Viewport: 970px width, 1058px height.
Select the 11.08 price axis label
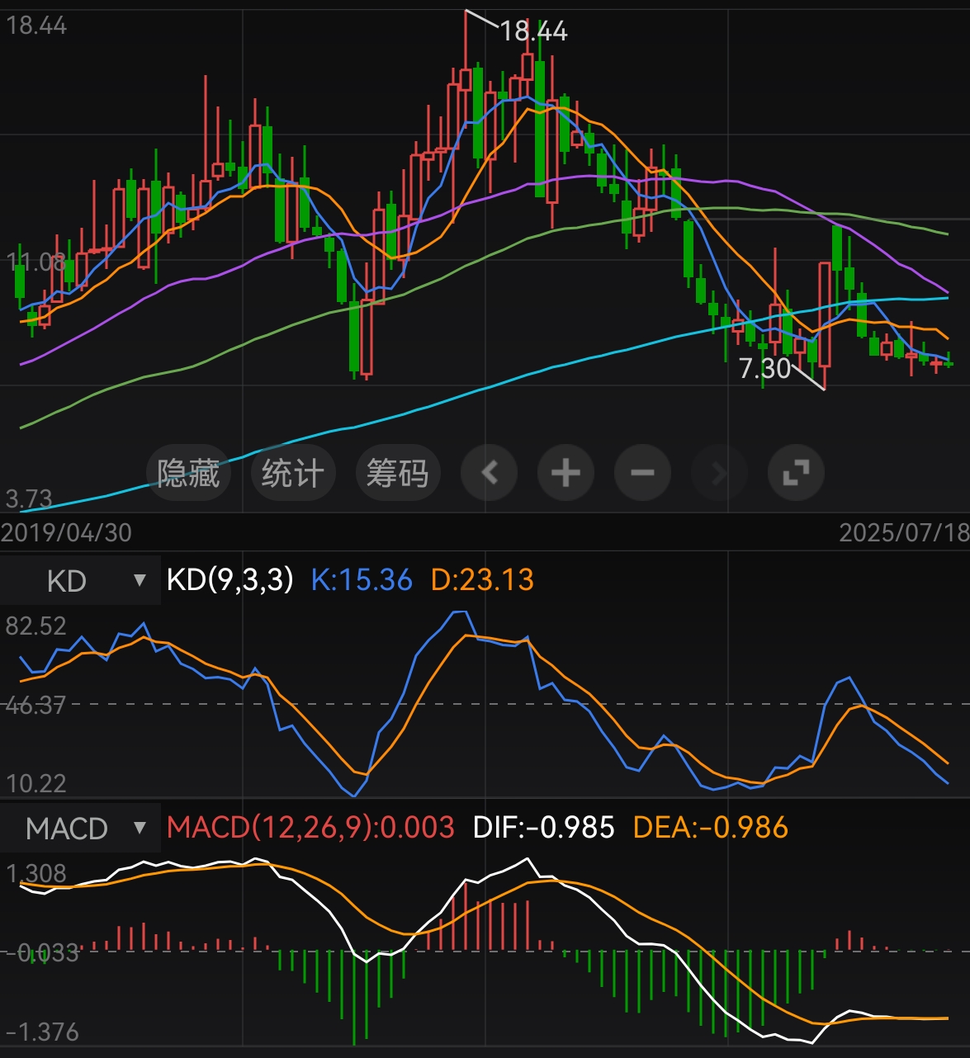[35, 262]
